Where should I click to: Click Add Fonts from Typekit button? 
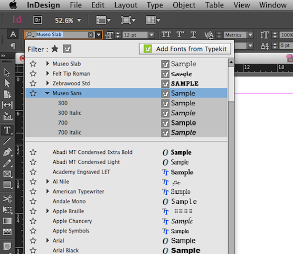[185, 49]
